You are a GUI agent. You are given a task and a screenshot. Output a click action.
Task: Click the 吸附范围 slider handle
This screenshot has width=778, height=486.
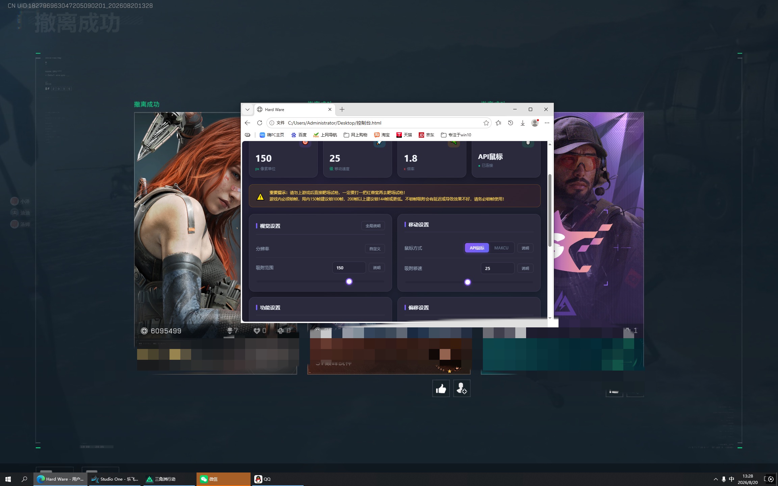[349, 281]
